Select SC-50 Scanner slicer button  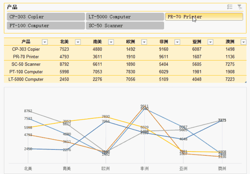point(125,26)
